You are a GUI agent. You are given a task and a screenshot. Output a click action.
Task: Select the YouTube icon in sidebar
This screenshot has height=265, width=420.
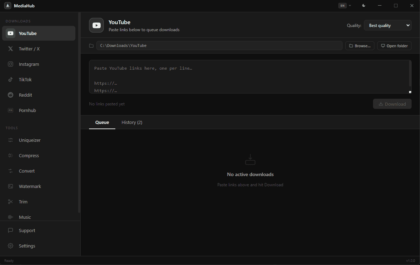coord(11,33)
